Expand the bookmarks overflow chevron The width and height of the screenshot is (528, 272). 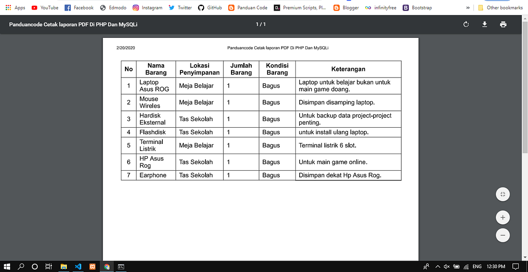[x=467, y=7]
